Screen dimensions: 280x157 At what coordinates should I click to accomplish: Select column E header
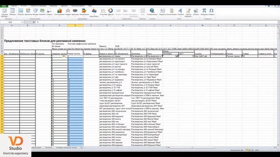pyautogui.click(x=75, y=26)
